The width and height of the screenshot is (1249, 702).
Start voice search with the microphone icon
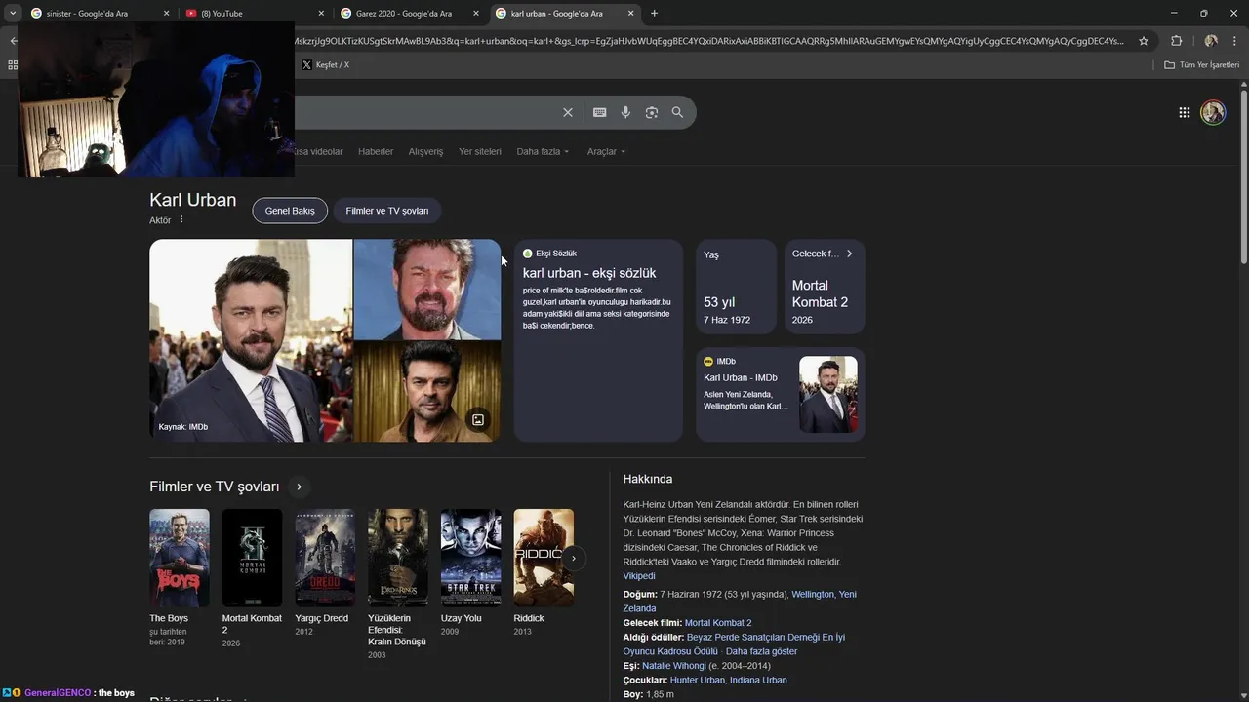point(625,112)
